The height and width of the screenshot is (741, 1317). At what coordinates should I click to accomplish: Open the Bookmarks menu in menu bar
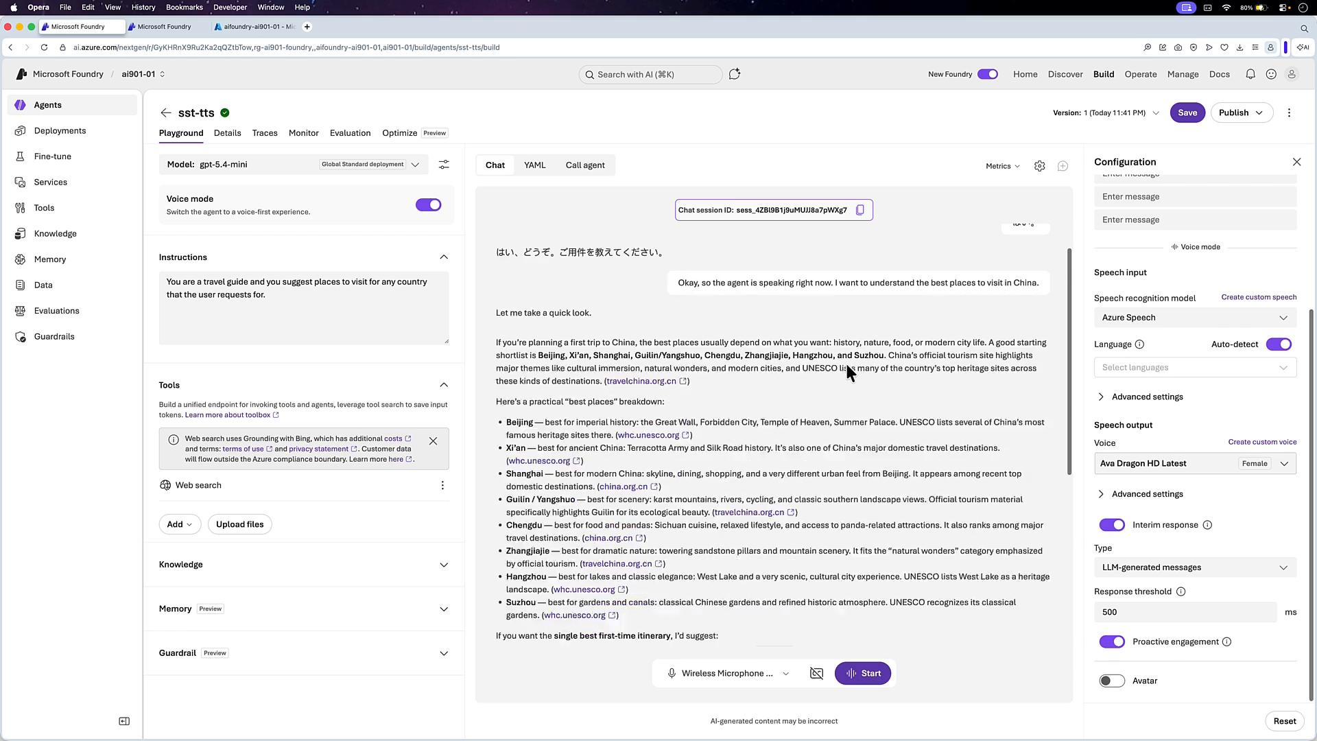coord(185,7)
